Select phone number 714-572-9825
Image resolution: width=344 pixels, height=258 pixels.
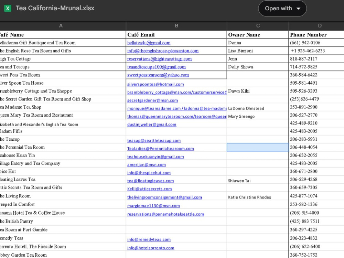tap(316, 67)
